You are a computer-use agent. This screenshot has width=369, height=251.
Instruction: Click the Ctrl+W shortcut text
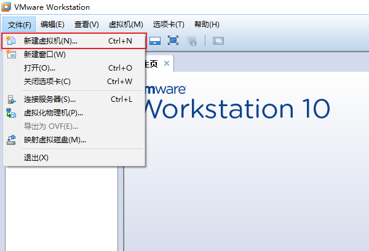click(x=119, y=82)
